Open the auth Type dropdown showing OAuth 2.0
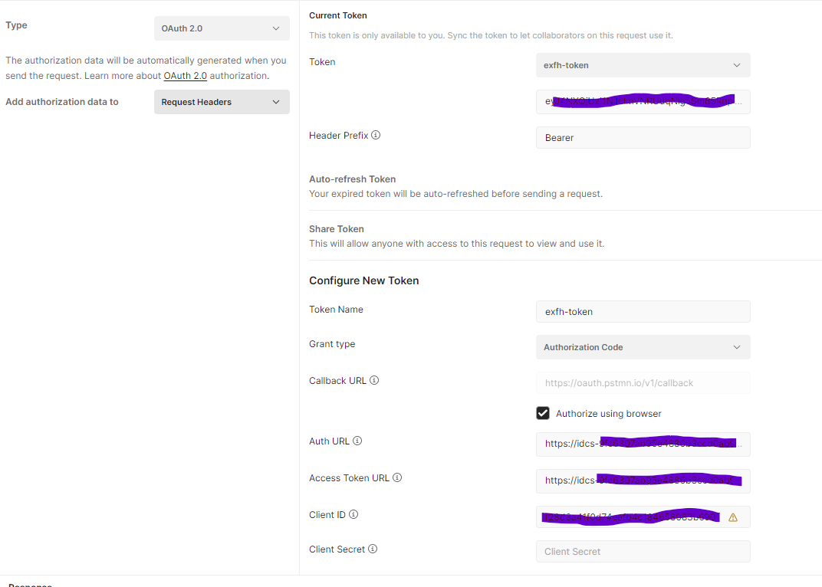Viewport: 822px width, 587px height. click(x=222, y=28)
